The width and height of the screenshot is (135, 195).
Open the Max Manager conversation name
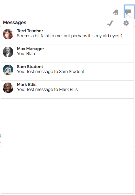tap(31, 49)
